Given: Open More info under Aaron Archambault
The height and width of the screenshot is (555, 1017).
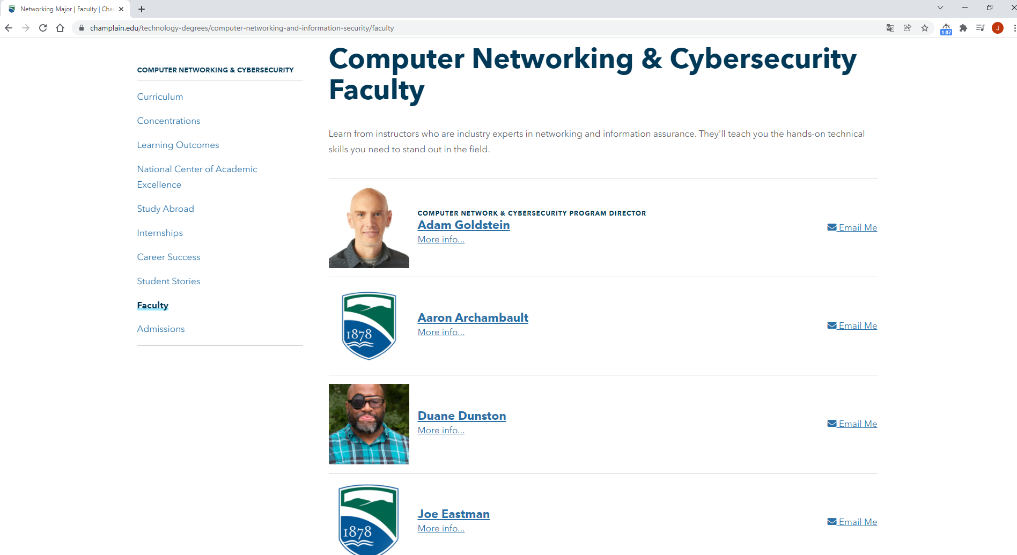Looking at the screenshot, I should tap(441, 332).
